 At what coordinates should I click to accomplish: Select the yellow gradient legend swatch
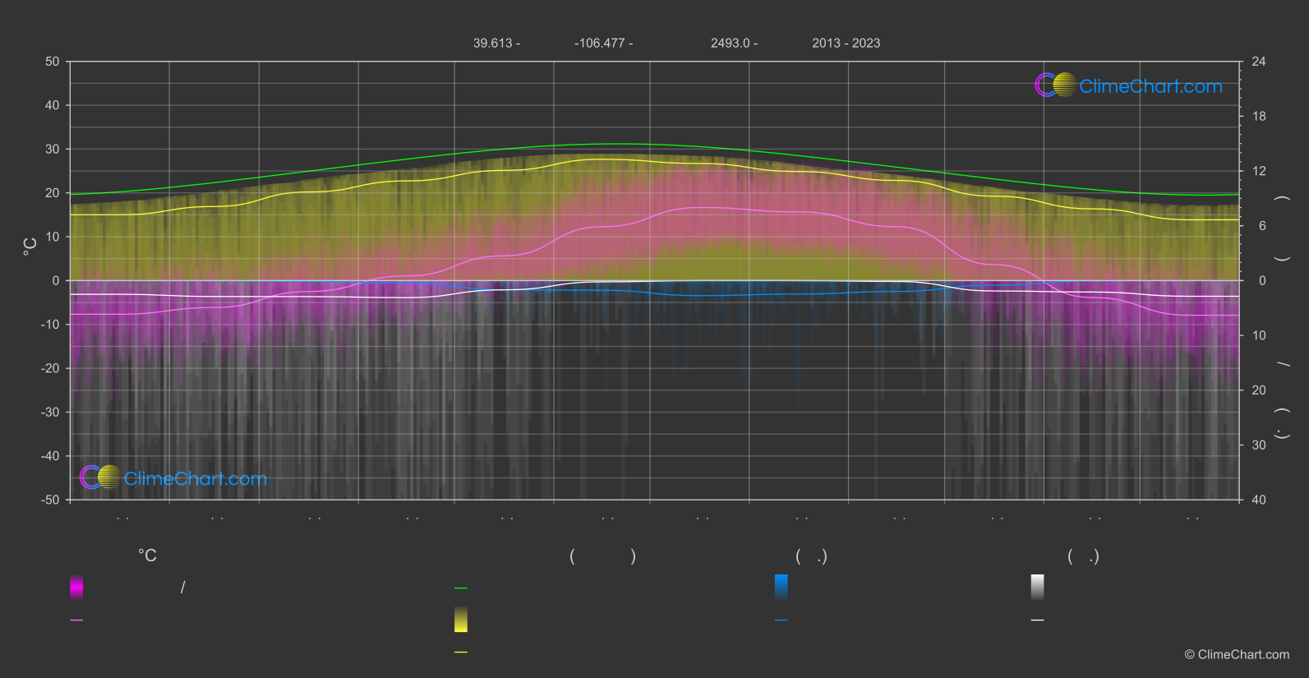[461, 620]
